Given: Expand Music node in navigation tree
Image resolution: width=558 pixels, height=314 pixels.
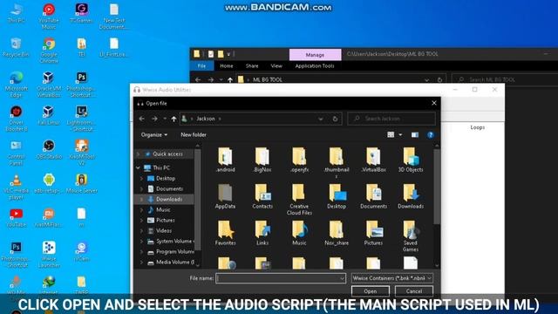Looking at the screenshot, I should click(141, 209).
